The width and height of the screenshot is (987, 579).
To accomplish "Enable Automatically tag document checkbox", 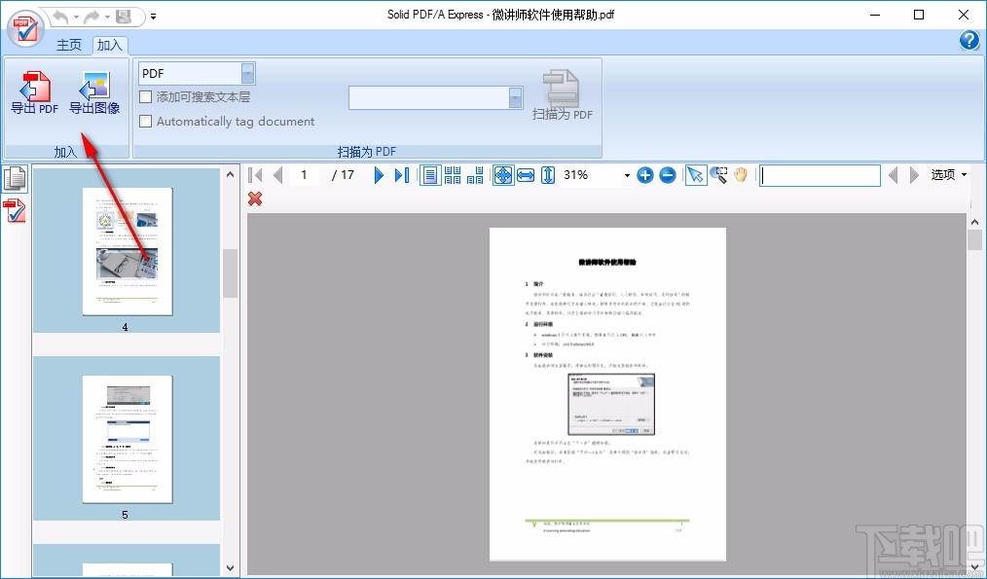I will [x=145, y=122].
